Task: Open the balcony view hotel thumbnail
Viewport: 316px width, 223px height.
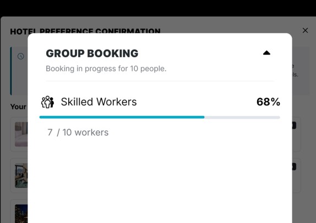Action: [21, 176]
